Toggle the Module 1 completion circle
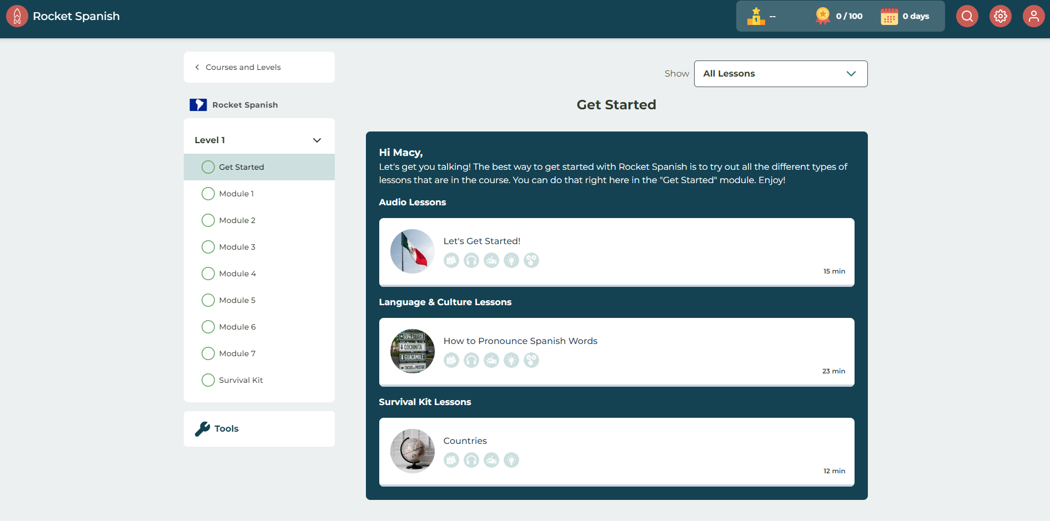 (x=208, y=194)
